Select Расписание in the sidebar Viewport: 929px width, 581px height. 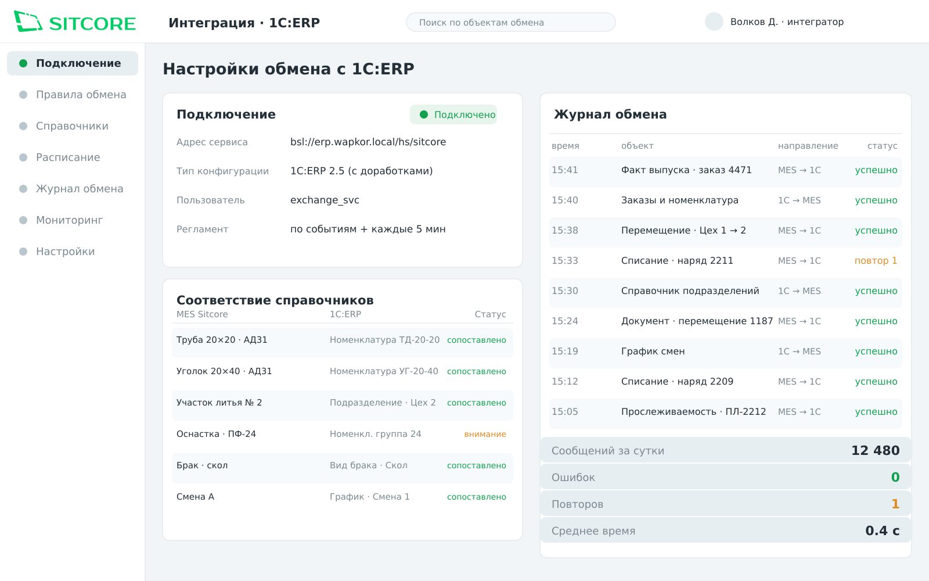coord(73,157)
